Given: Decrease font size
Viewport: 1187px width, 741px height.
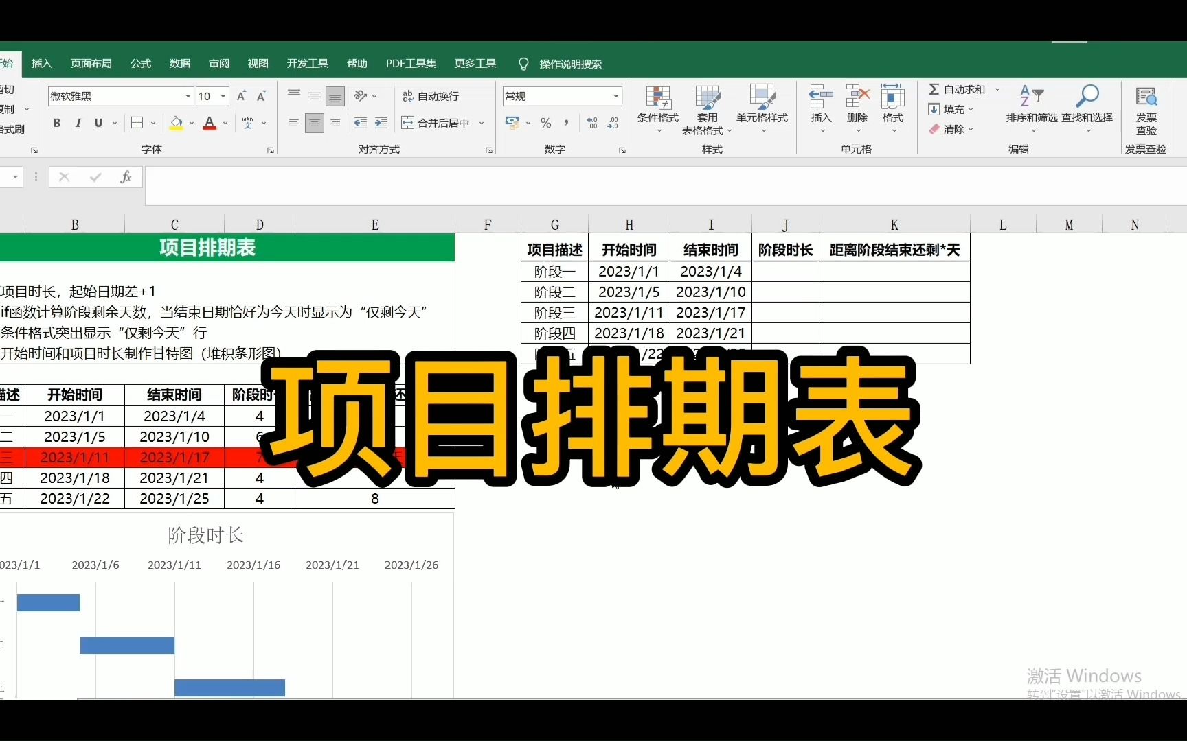Looking at the screenshot, I should (x=261, y=96).
